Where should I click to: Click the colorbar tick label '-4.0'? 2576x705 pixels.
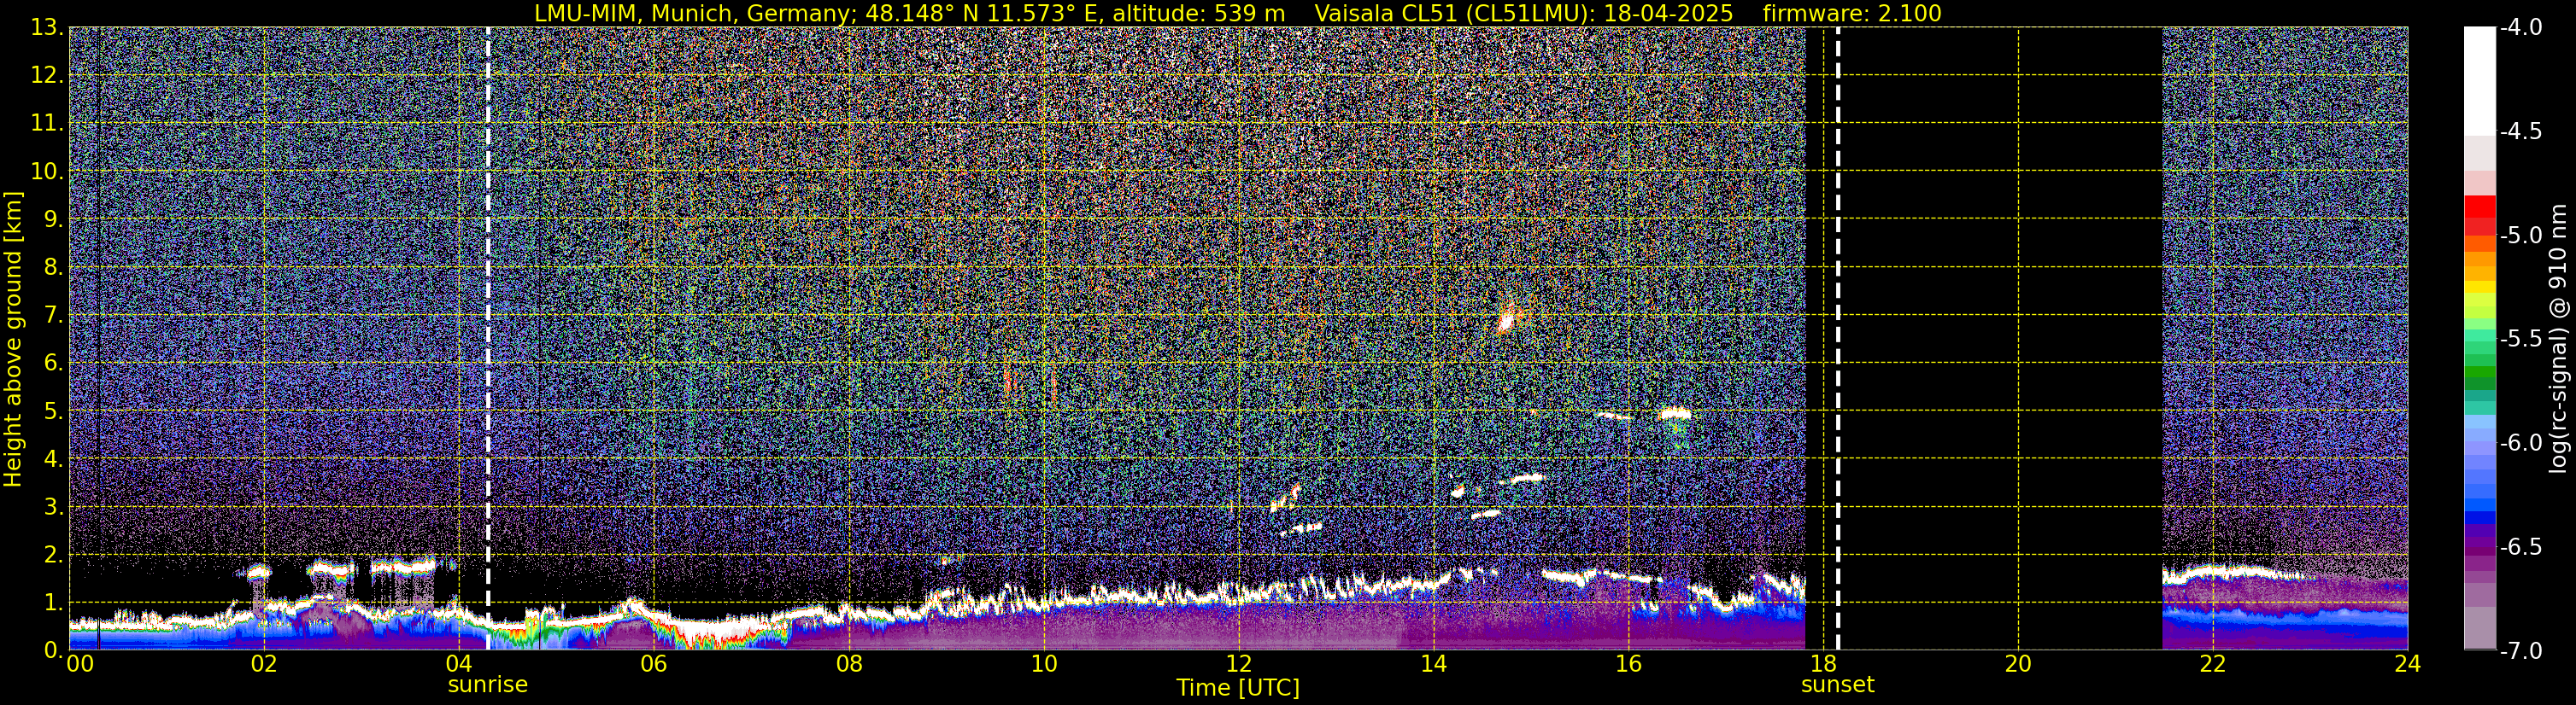[2521, 28]
